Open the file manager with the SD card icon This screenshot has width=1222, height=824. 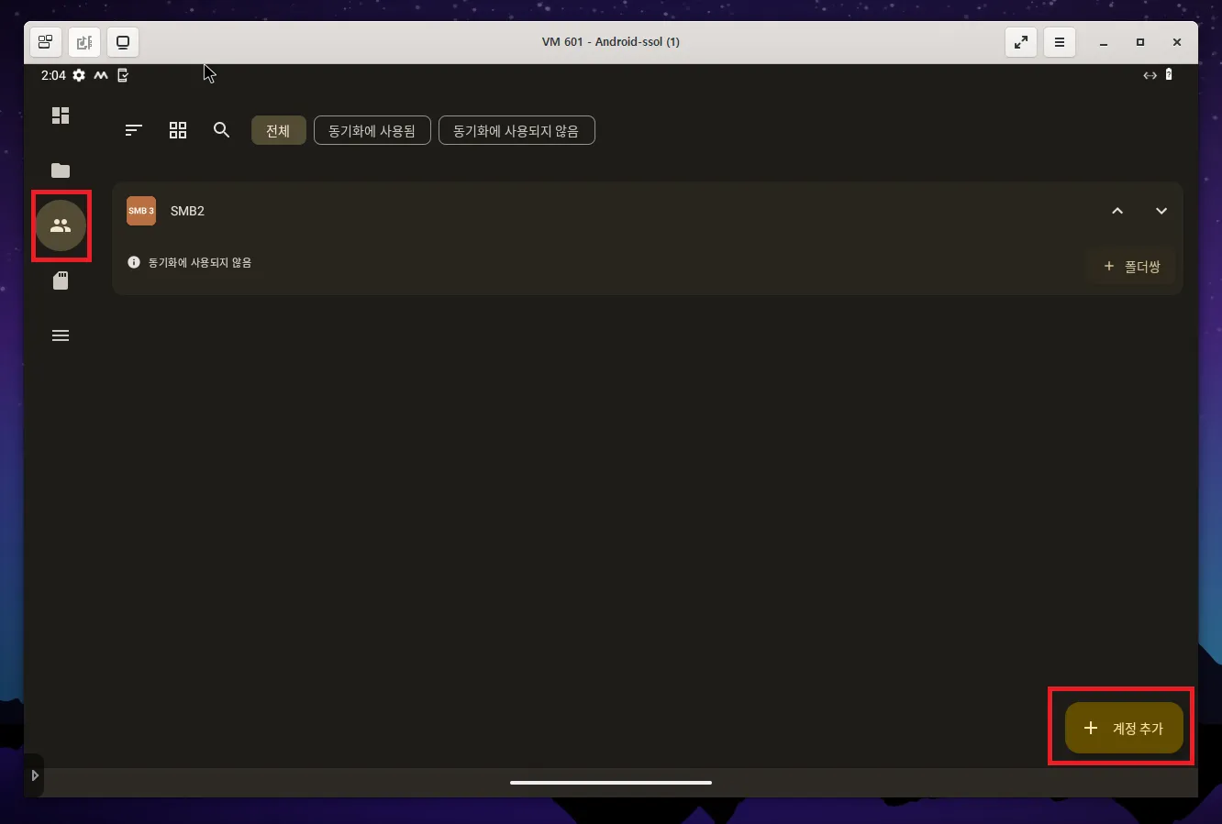[61, 280]
